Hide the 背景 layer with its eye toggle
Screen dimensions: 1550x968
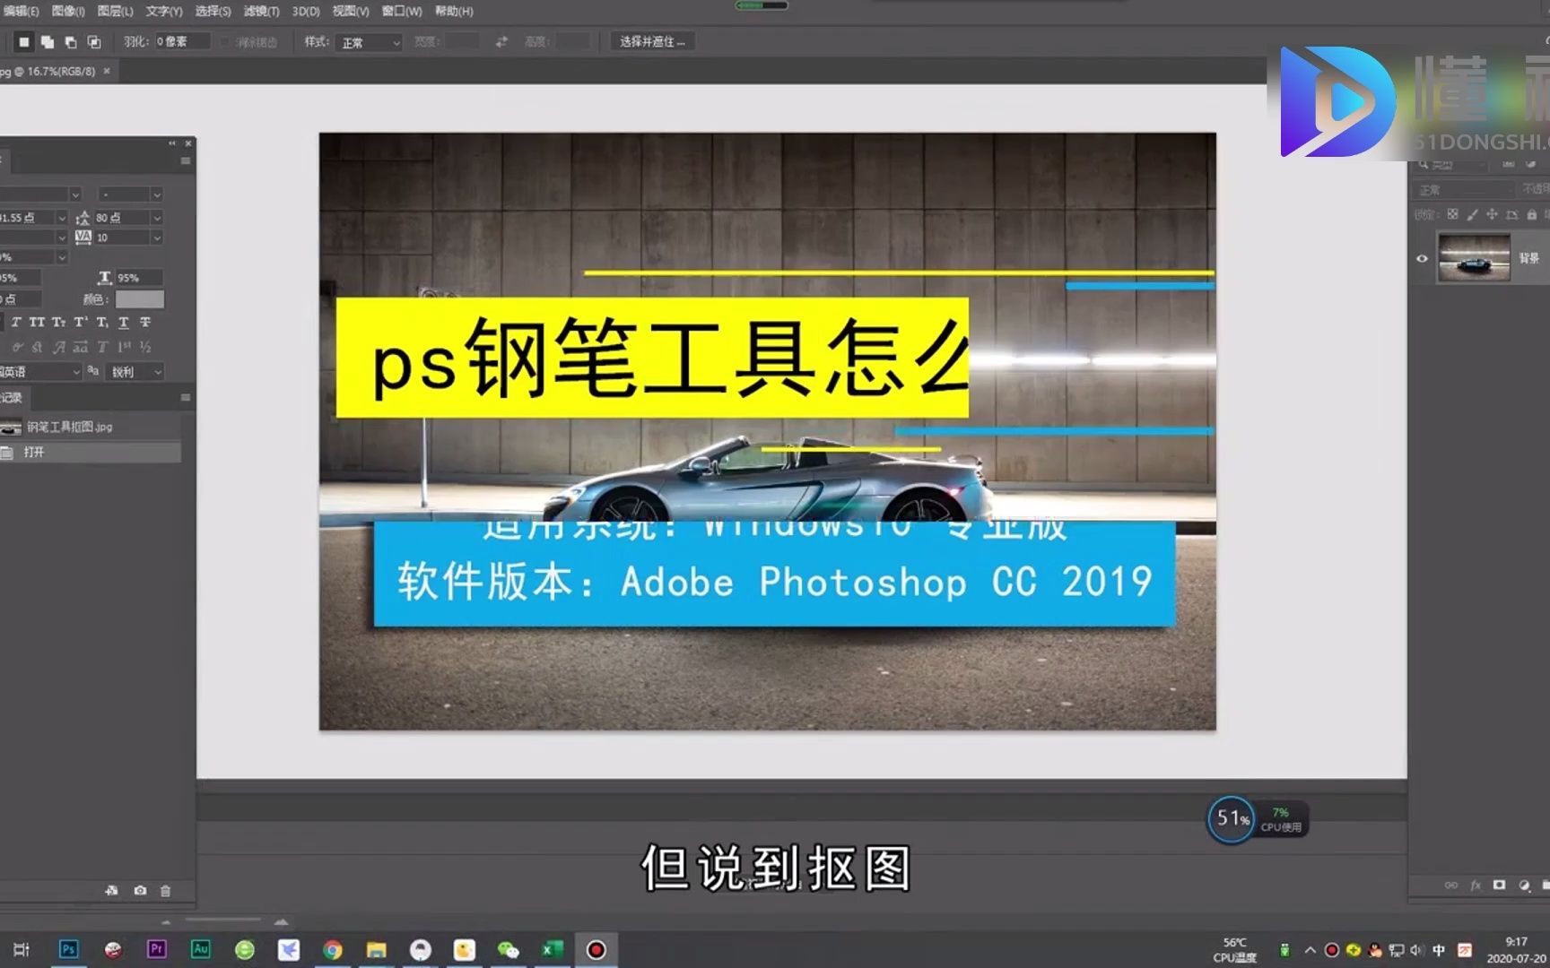(x=1421, y=258)
